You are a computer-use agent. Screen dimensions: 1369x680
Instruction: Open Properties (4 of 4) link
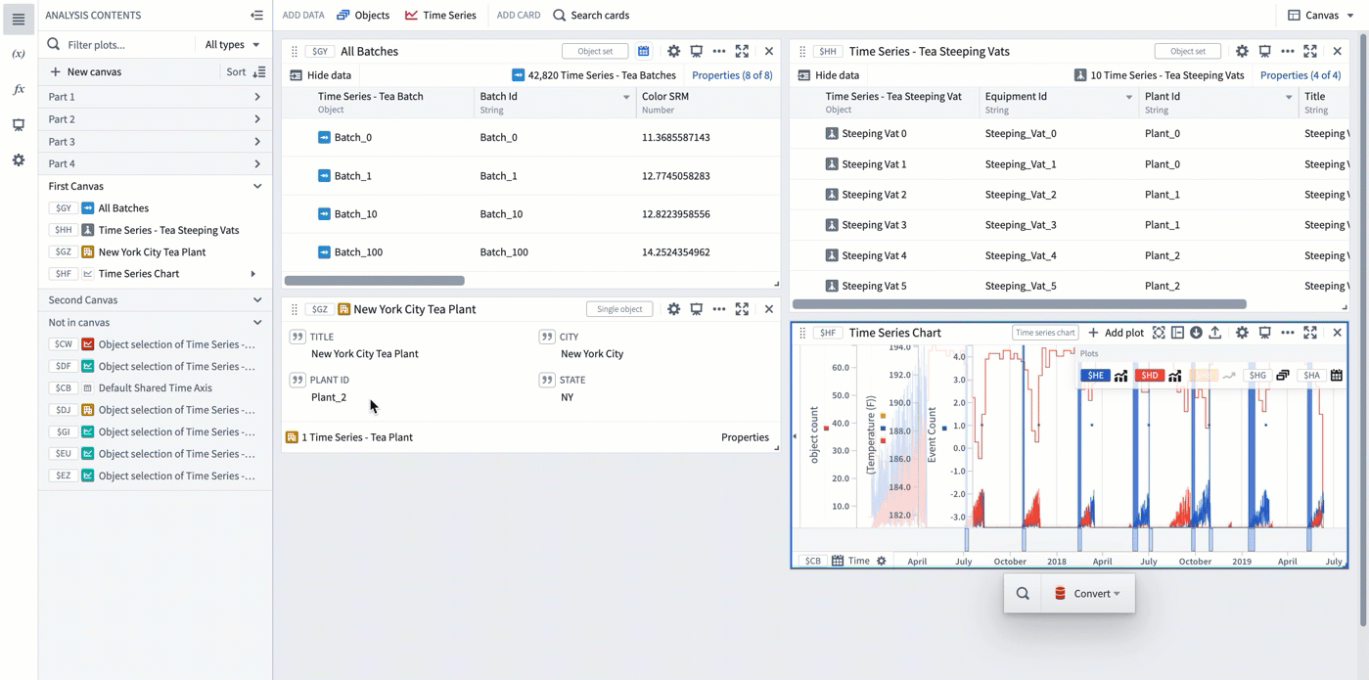1301,75
